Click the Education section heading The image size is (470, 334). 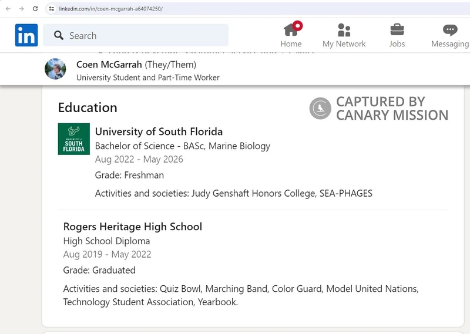[88, 107]
